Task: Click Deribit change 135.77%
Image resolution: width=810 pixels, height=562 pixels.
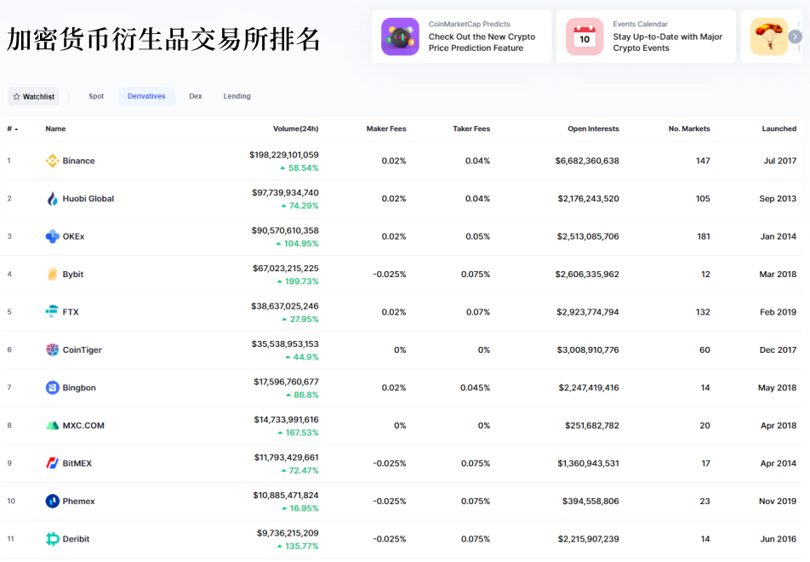Action: 298,546
